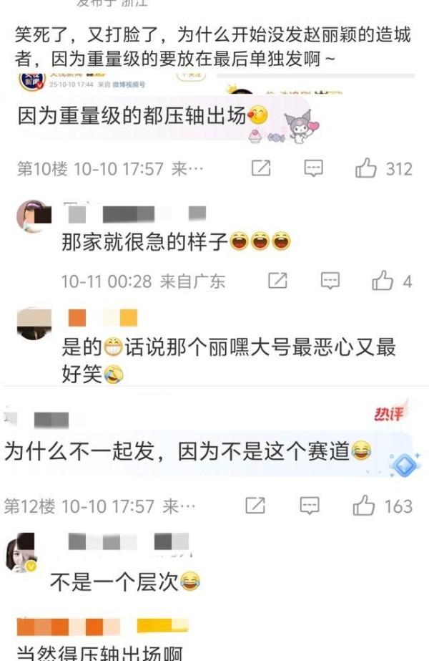Screen dimensions: 429x661
Task: Expand truncated 来… source of 第12楼
Action: click(x=179, y=506)
